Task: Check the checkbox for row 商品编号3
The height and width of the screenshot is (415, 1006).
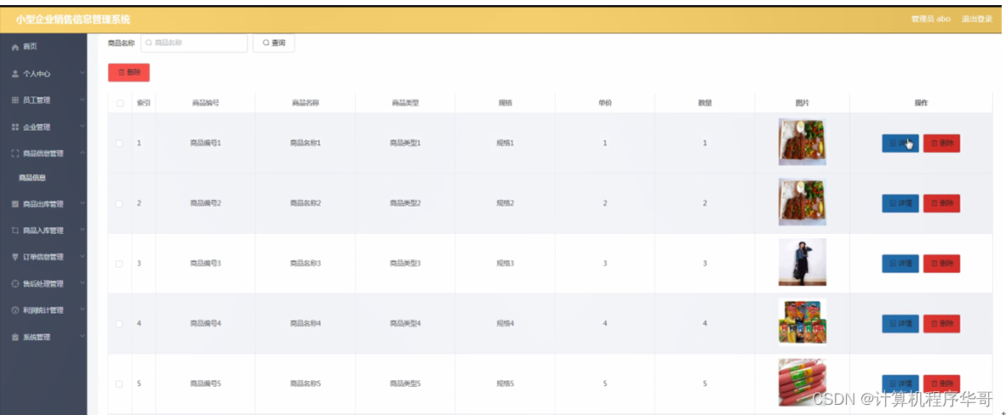Action: pyautogui.click(x=119, y=264)
